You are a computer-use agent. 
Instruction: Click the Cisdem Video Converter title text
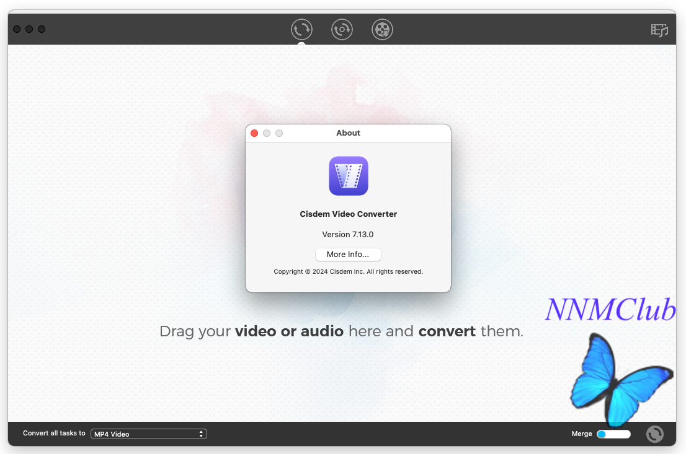coord(348,214)
